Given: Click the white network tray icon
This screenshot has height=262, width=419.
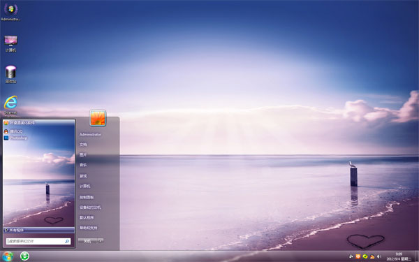Looking at the screenshot, I should (x=351, y=256).
